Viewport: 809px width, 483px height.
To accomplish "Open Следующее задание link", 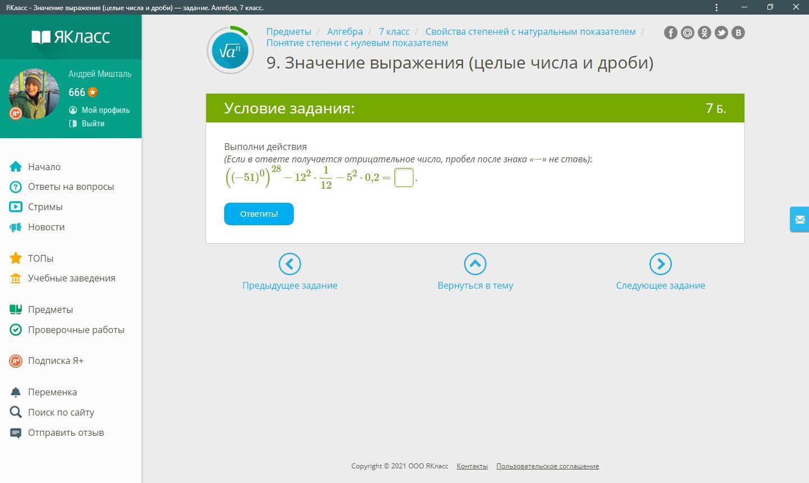I will [x=661, y=285].
